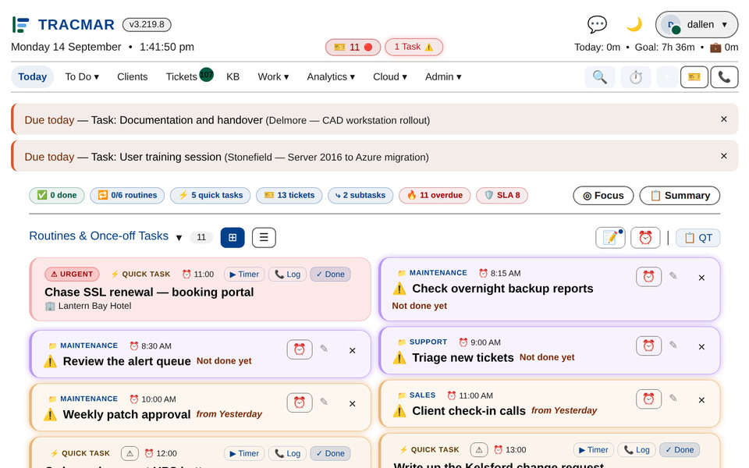Click pencil icon on Weekly patch approval

pyautogui.click(x=325, y=402)
